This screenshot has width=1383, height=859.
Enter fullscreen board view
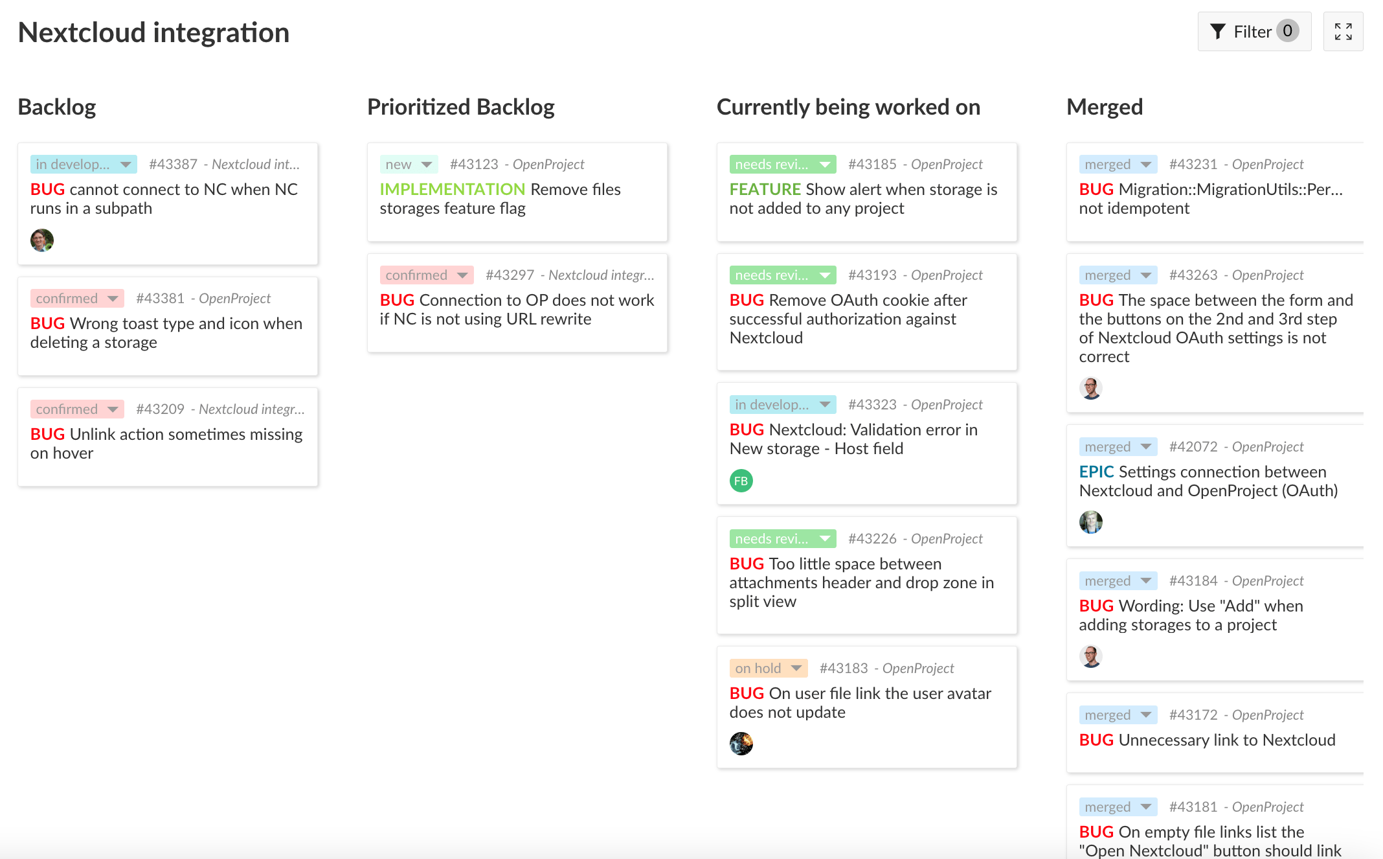(x=1344, y=30)
